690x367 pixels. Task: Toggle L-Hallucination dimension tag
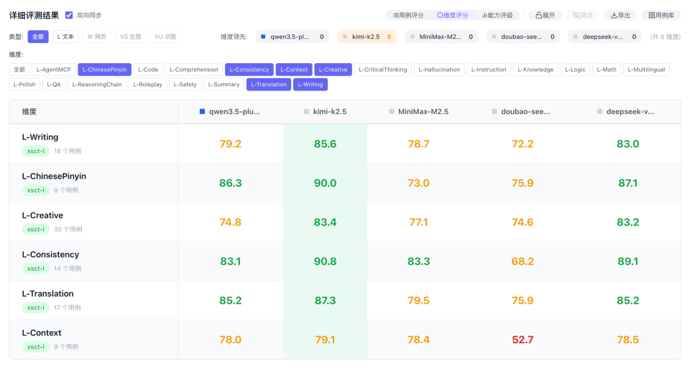(439, 70)
